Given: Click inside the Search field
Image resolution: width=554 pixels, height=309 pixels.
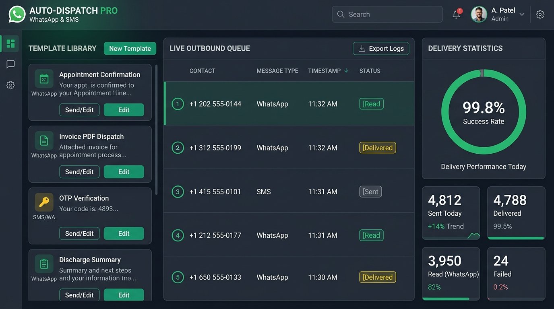Looking at the screenshot, I should [x=387, y=14].
